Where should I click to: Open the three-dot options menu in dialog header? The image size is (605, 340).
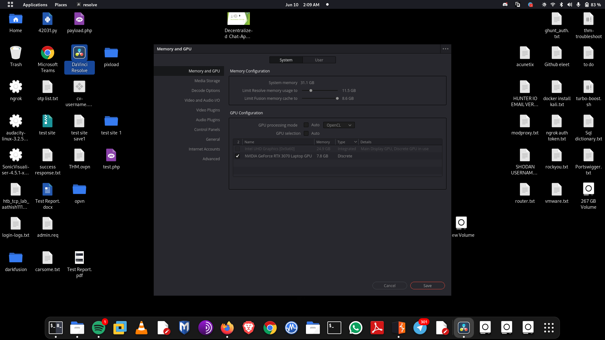pos(445,49)
